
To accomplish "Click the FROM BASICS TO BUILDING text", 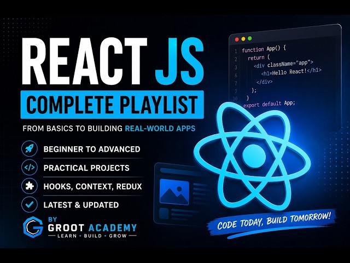I will tap(73, 129).
